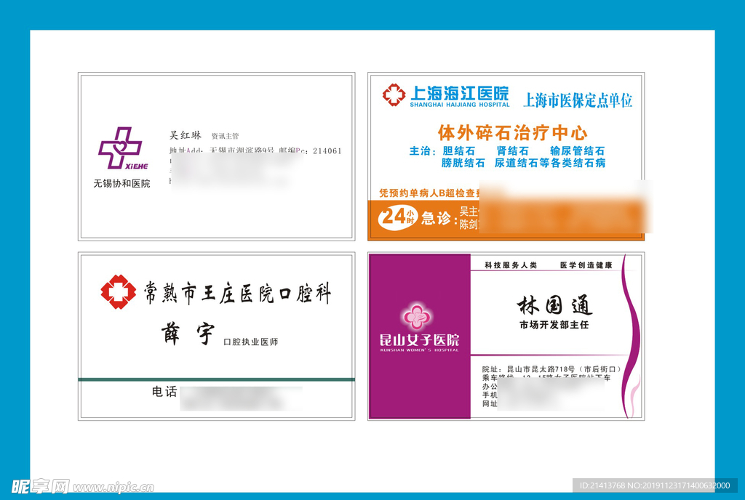Click the 常熟市王庄医院口腔科 heading
This screenshot has width=745, height=500.
[x=236, y=294]
